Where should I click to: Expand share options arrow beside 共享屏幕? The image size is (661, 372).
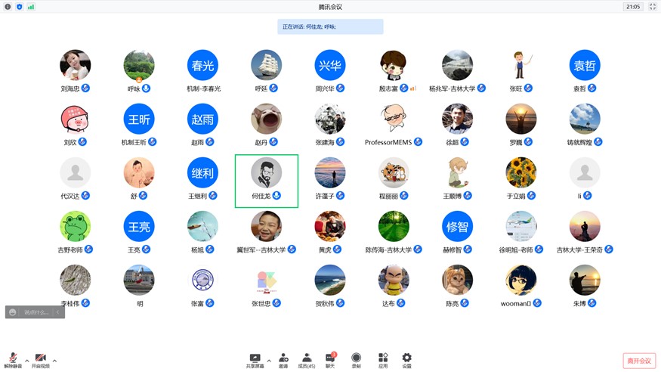click(269, 361)
